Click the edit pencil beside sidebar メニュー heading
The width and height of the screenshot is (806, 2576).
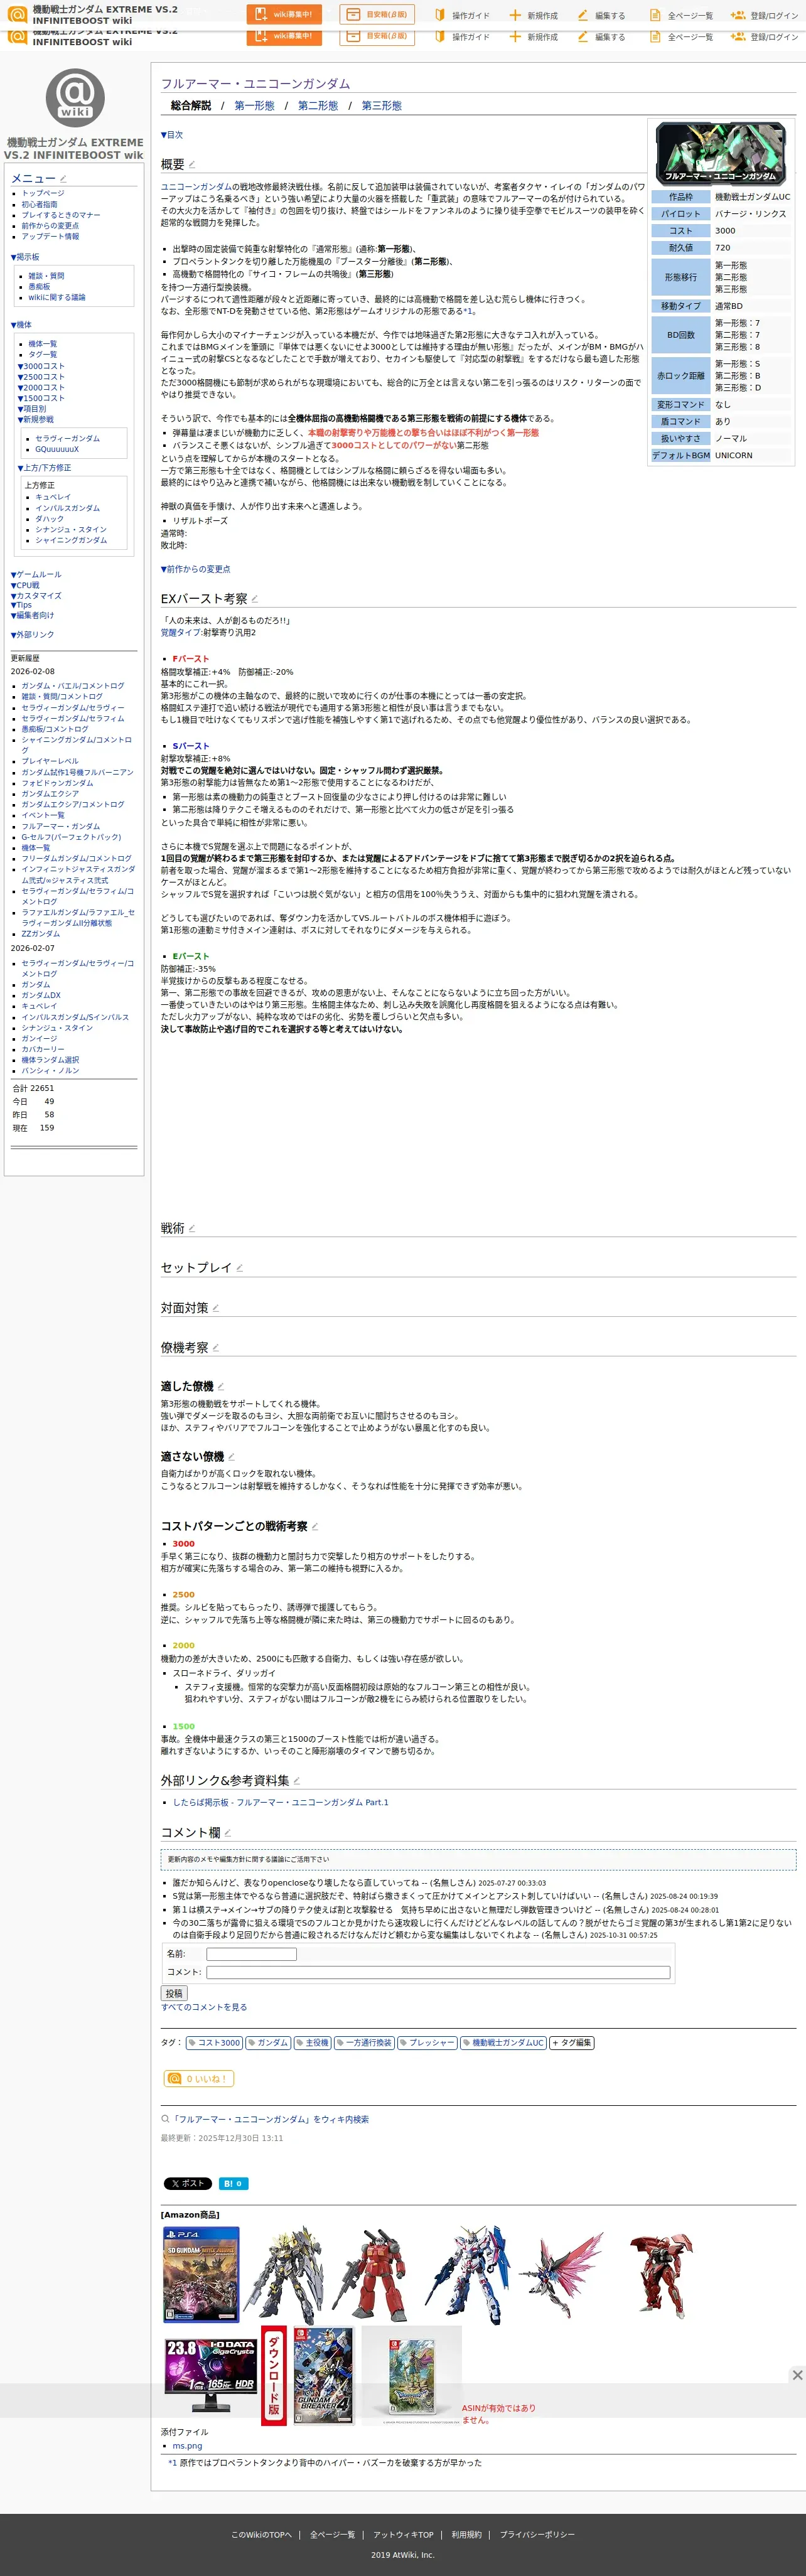[63, 179]
